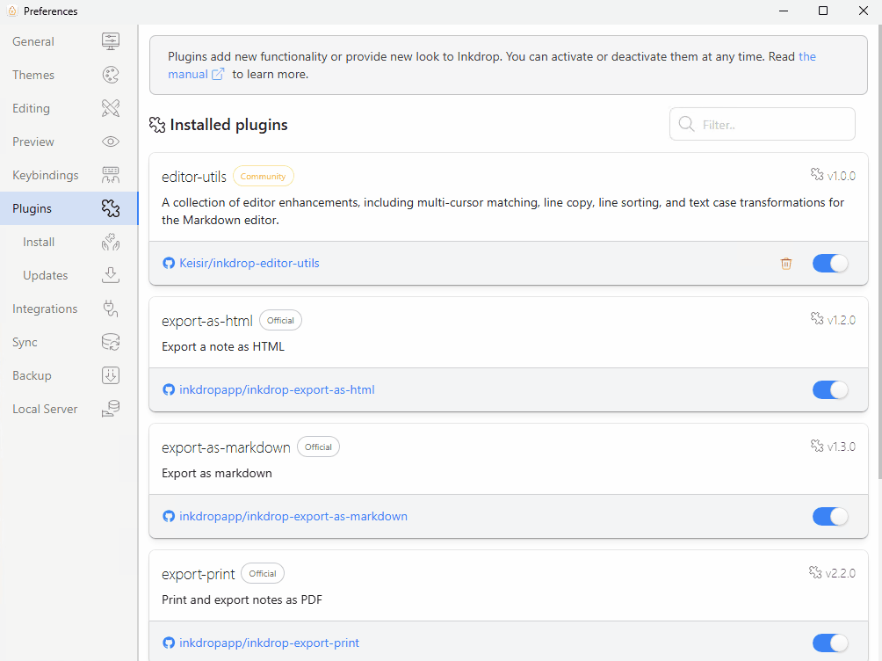Screen dimensions: 882x661
Task: Uninstall editor-utils using the trash icon
Action: pyautogui.click(x=785, y=263)
